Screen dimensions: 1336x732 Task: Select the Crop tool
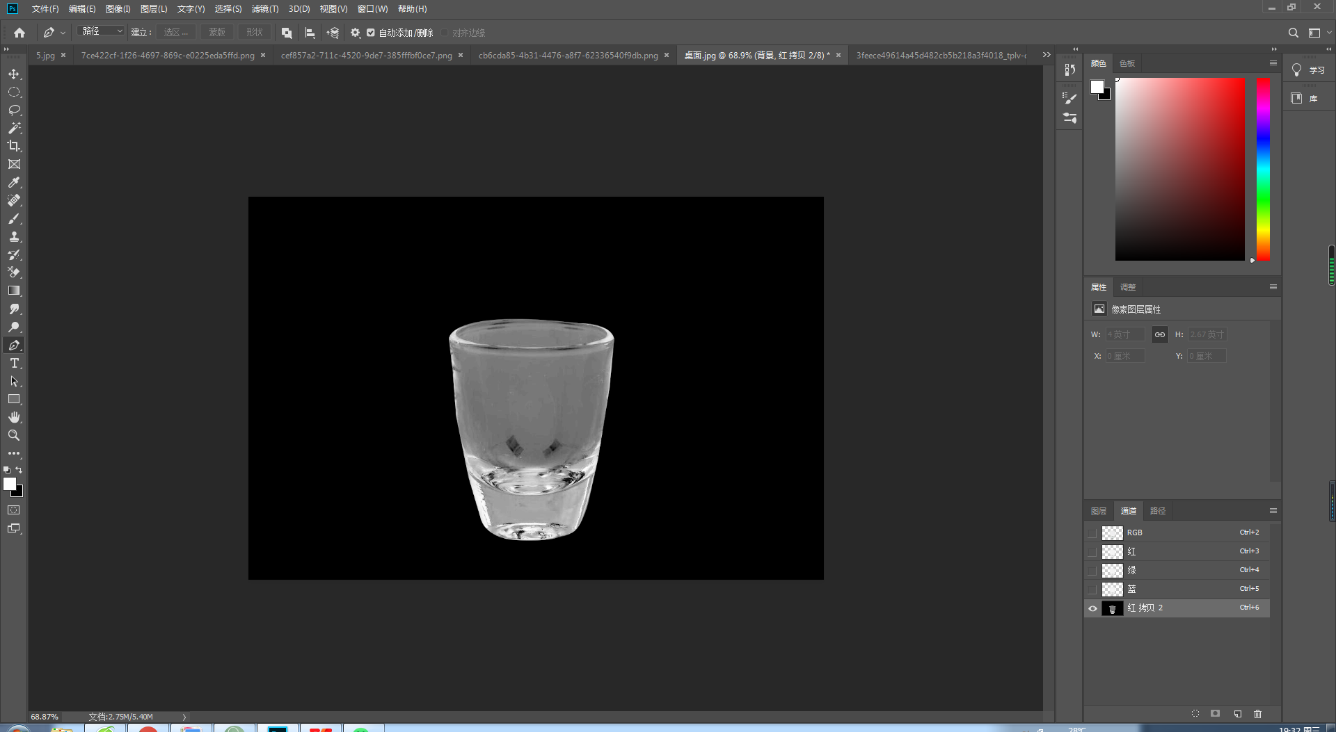click(14, 146)
